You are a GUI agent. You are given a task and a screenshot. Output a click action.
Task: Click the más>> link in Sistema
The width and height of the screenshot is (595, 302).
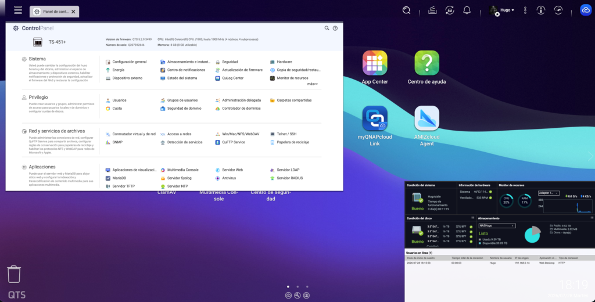pos(313,84)
